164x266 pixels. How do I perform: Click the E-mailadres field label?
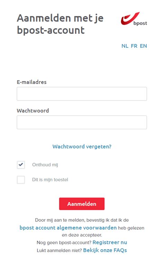(31, 82)
